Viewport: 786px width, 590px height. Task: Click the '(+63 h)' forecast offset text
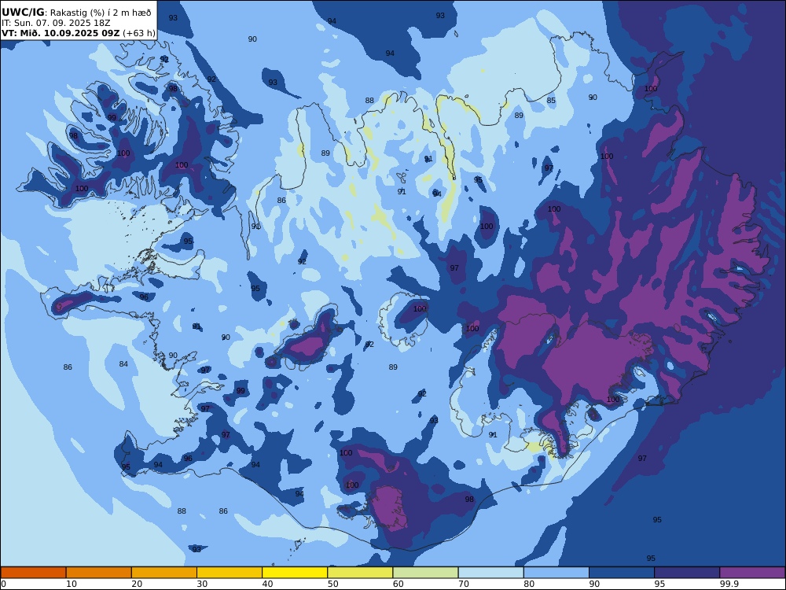[139, 33]
